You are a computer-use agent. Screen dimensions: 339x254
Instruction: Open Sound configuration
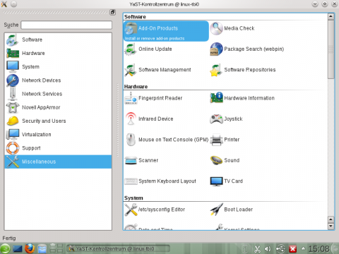(225, 160)
